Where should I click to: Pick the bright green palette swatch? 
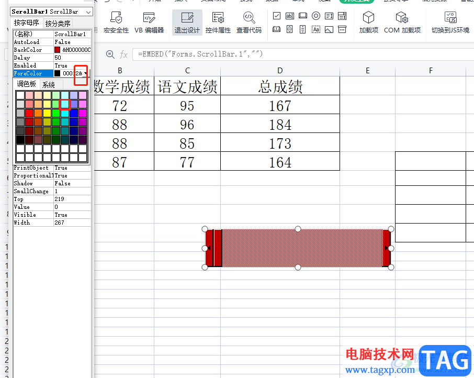(56, 114)
